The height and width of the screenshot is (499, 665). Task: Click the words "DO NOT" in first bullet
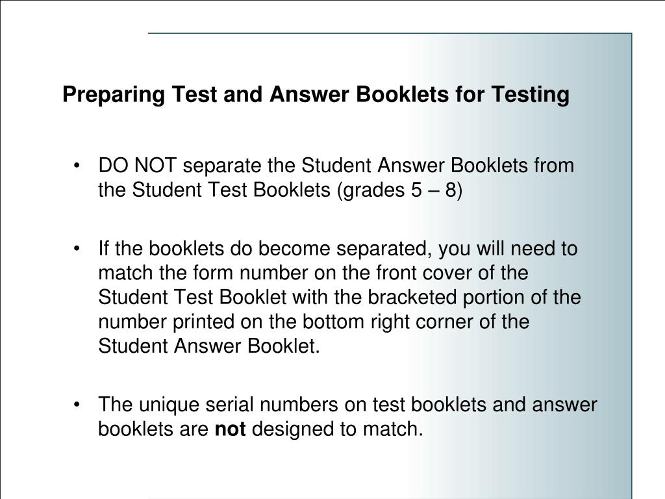(138, 165)
